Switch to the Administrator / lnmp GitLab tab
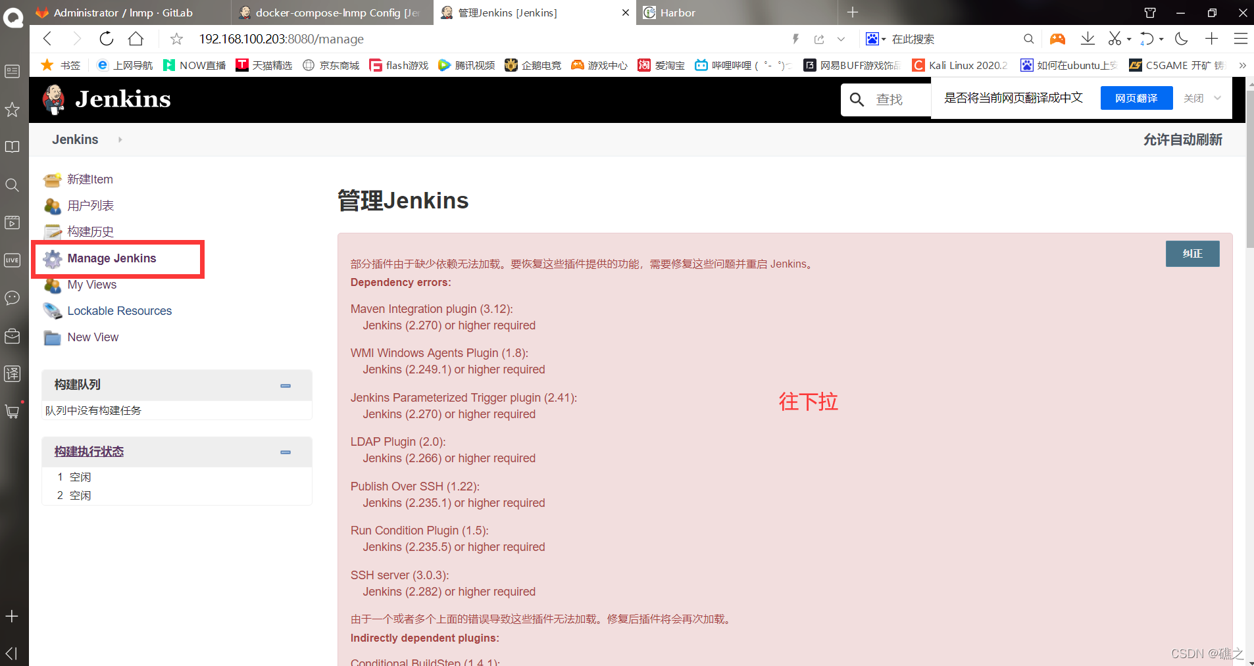Viewport: 1254px width, 666px height. tap(130, 12)
